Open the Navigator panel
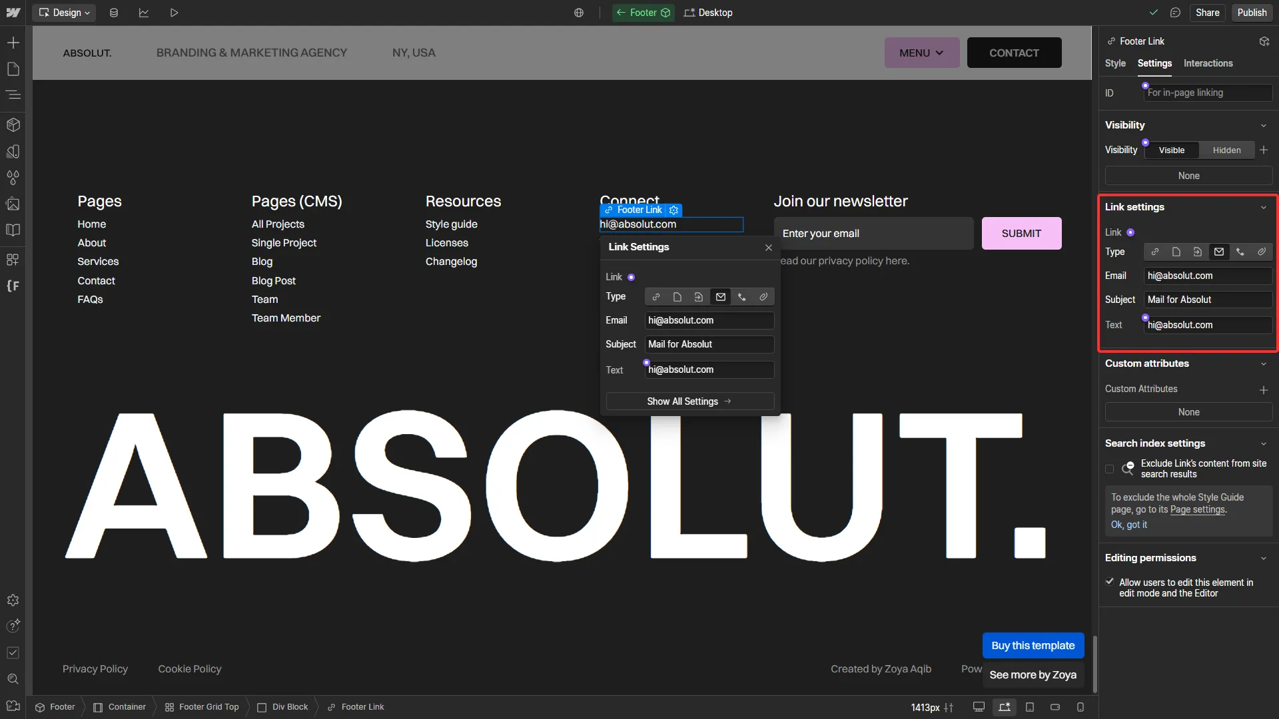The image size is (1279, 719). [13, 95]
